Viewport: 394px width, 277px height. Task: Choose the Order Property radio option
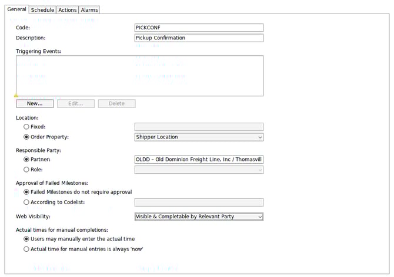pyautogui.click(x=26, y=137)
